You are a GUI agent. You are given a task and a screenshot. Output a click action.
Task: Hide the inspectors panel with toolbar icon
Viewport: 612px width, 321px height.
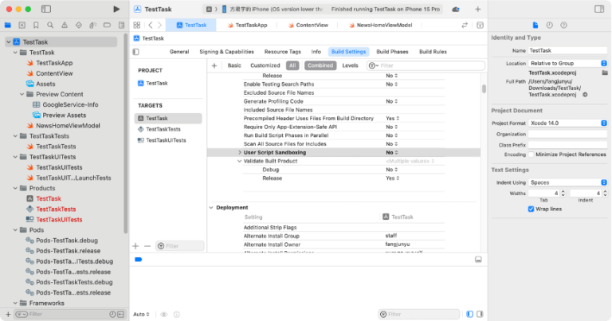[598, 9]
